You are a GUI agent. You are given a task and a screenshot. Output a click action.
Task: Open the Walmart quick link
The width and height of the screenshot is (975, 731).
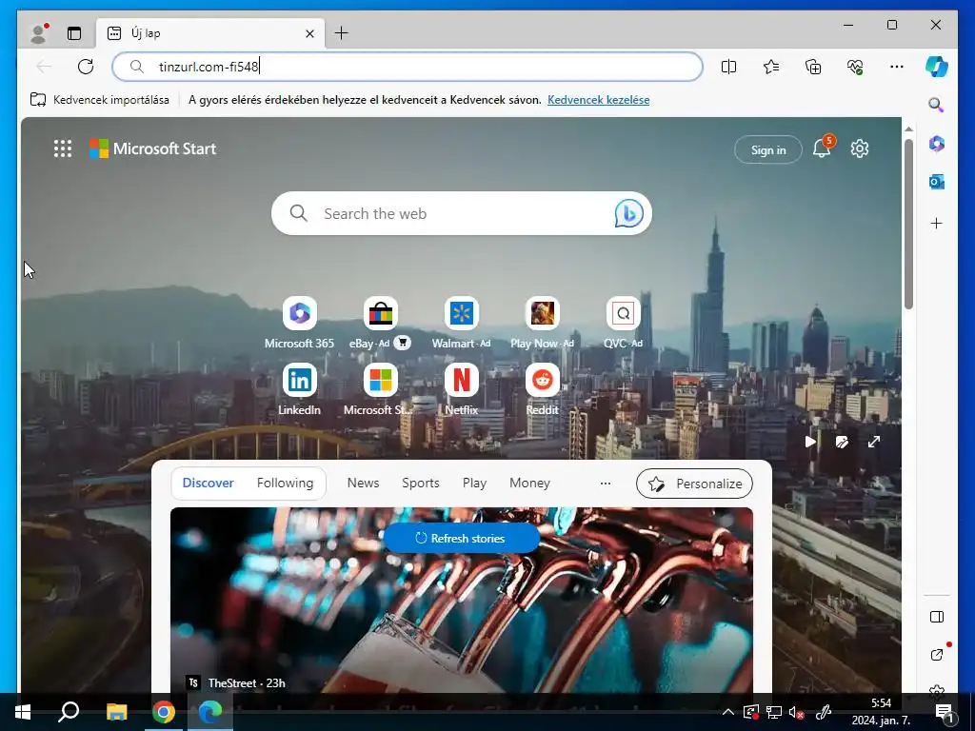(x=462, y=323)
